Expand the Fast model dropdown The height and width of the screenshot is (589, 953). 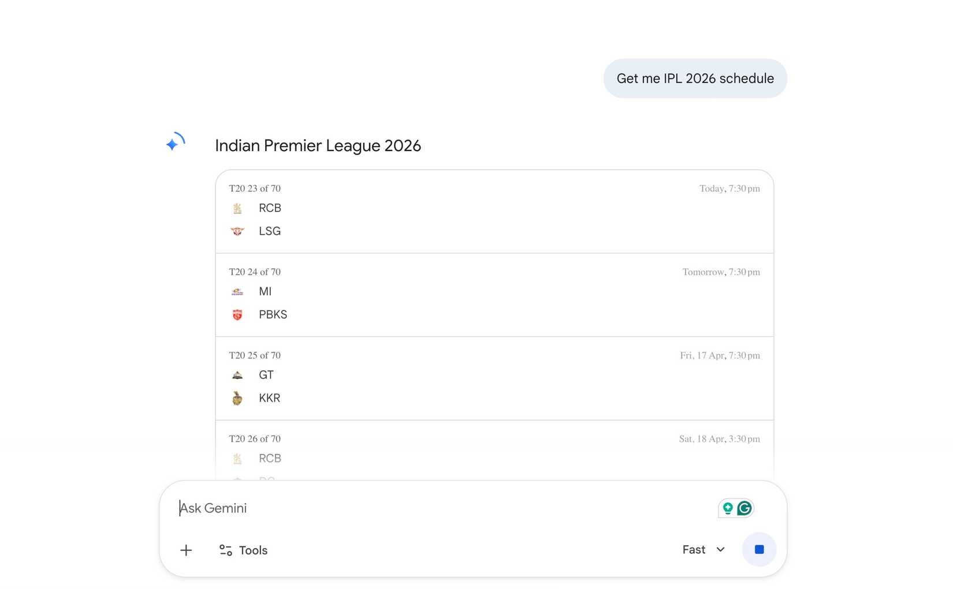pos(703,550)
